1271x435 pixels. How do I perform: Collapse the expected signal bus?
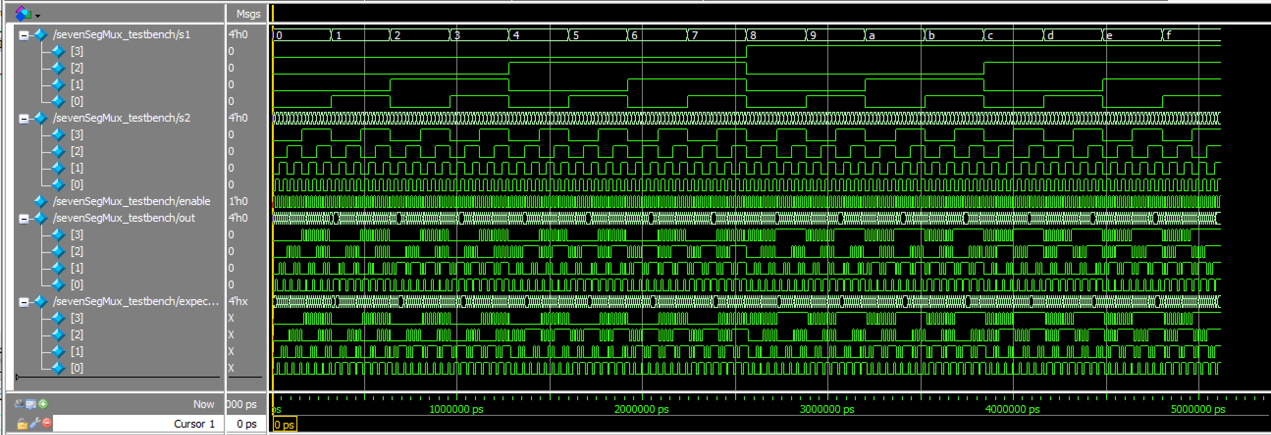coord(23,302)
